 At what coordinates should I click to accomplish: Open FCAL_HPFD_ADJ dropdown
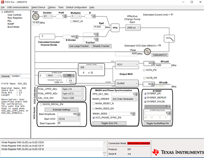click(x=72, y=94)
